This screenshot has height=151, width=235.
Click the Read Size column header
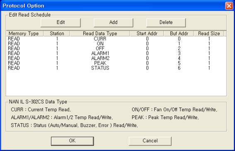click(x=209, y=34)
